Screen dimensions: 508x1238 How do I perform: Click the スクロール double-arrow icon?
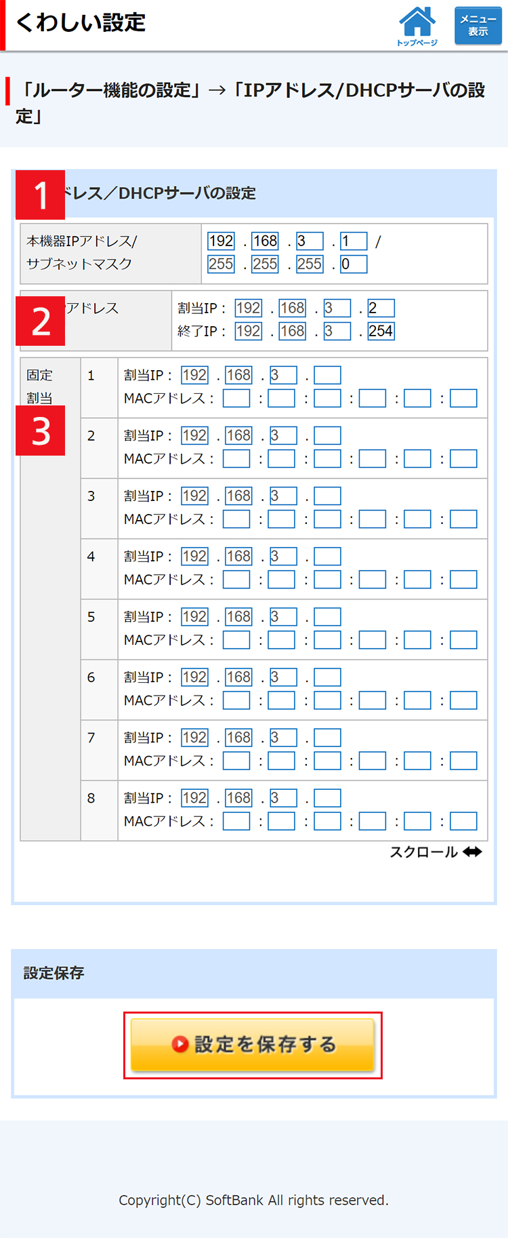coord(472,852)
